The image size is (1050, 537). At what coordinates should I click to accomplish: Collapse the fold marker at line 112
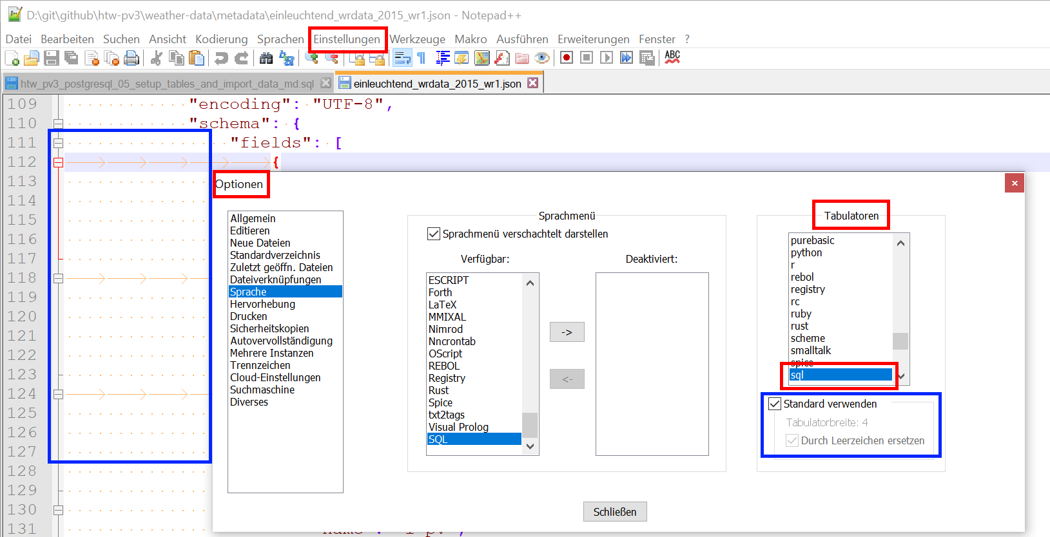[58, 162]
